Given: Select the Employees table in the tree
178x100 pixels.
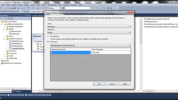Looking at the screenshot, I should pyautogui.click(x=16, y=34).
